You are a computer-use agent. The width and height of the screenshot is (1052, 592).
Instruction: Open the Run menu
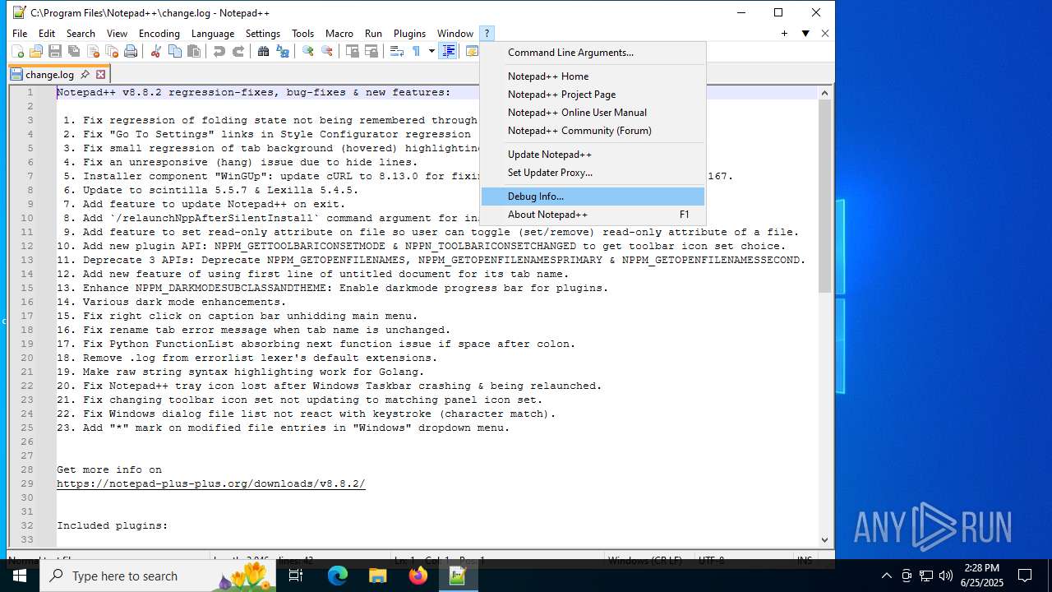[x=373, y=34]
